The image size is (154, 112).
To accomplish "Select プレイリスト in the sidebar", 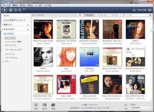I will (x=10, y=54).
